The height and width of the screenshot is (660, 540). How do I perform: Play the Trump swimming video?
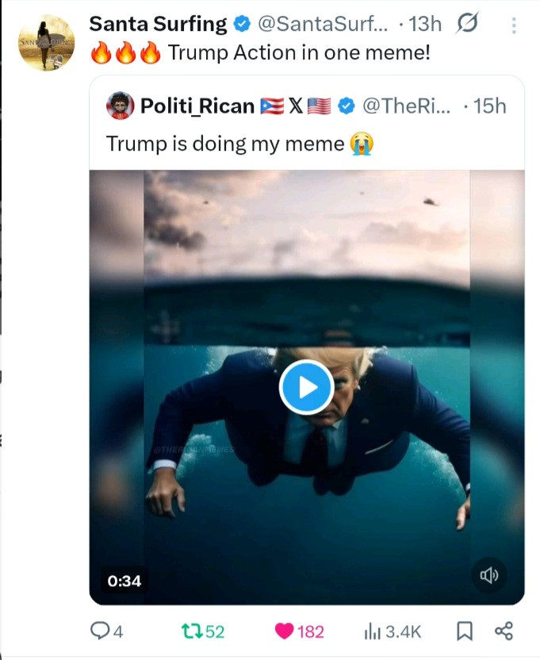[307, 387]
